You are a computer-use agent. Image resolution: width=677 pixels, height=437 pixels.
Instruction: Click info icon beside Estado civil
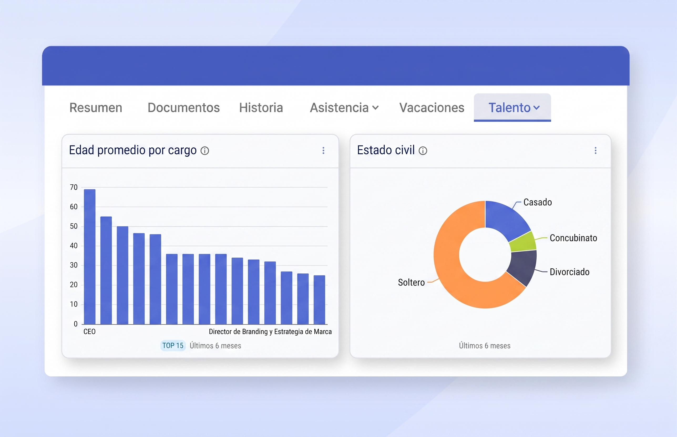423,151
